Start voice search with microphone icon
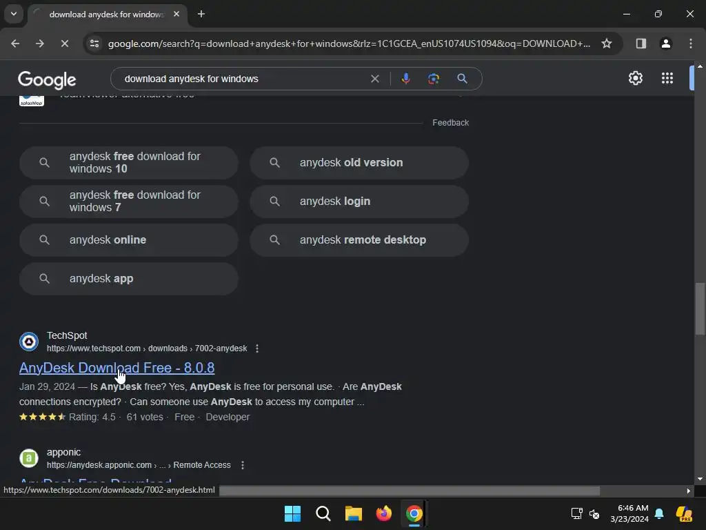The height and width of the screenshot is (530, 706). click(x=405, y=79)
